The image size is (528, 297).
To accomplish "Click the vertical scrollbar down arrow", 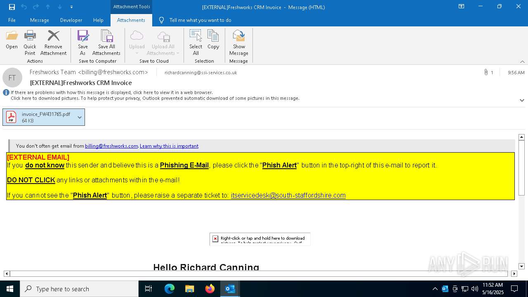I will coord(521,266).
